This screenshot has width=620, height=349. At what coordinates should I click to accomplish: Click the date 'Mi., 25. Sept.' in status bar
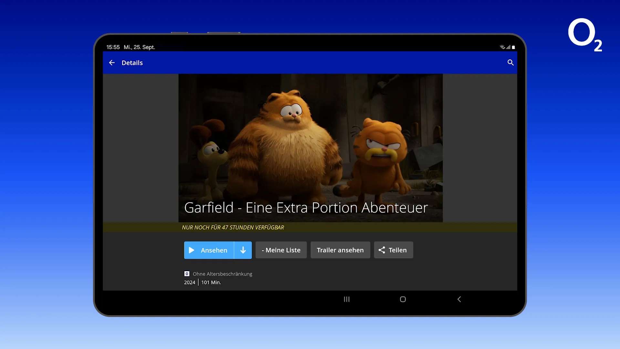pyautogui.click(x=139, y=47)
